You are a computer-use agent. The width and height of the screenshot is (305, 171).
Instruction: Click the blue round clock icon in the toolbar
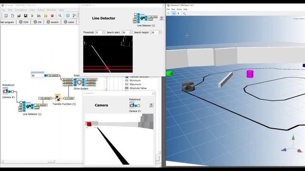tap(68, 16)
